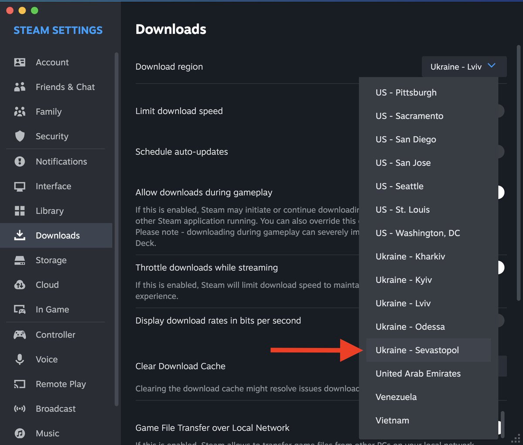The image size is (523, 445).
Task: Click the Broadcast signal icon
Action: pyautogui.click(x=20, y=409)
